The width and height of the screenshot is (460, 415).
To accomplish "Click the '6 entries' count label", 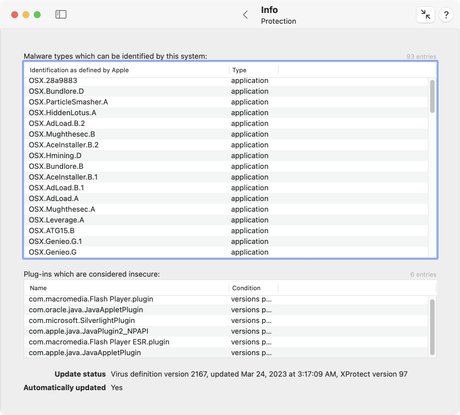I will point(423,274).
